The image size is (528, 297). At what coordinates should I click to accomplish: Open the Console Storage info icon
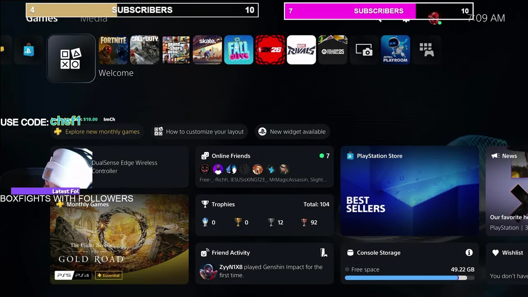pos(469,252)
